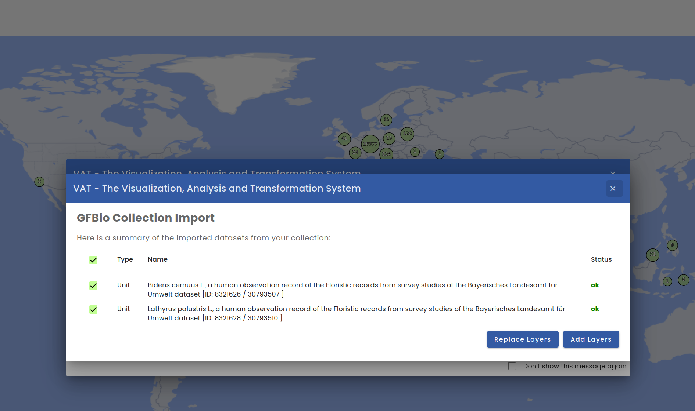Click the map cluster marker labeled 24
Screen dimensions: 695x411
[355, 152]
